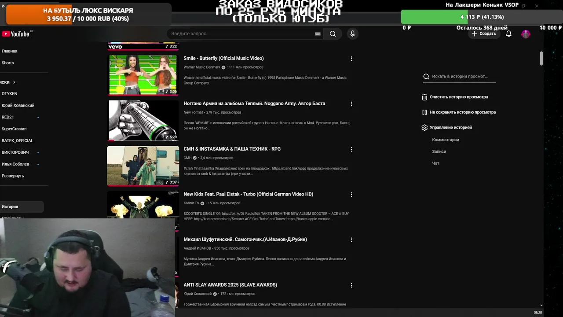Click the search magnifier button
The width and height of the screenshot is (563, 317).
tap(333, 34)
